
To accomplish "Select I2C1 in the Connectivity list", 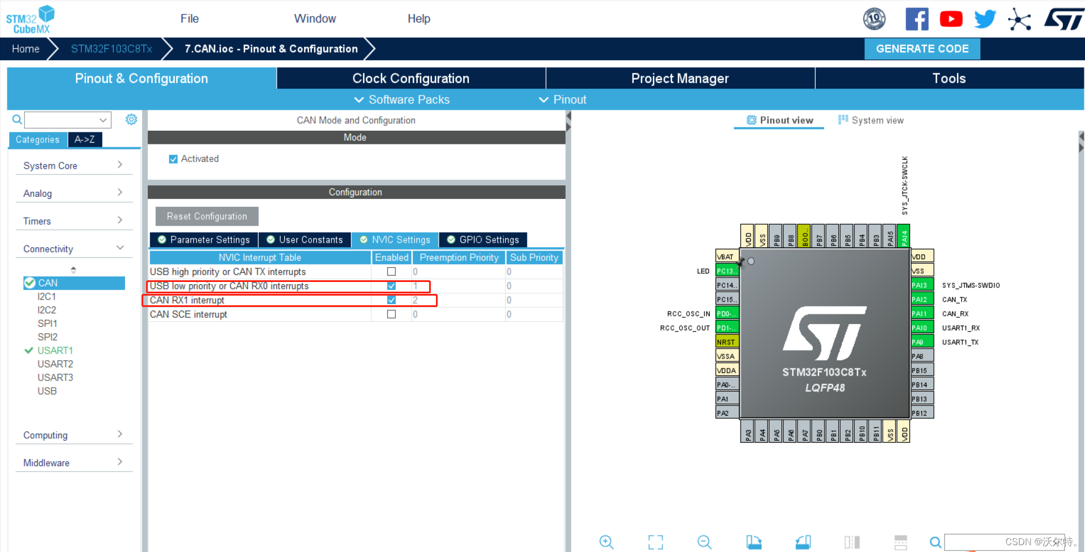I will tap(47, 297).
